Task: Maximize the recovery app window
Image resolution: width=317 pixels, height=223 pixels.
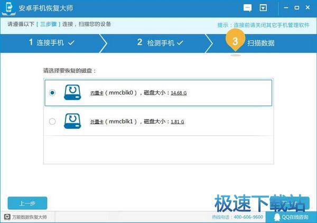Action: (x=297, y=8)
